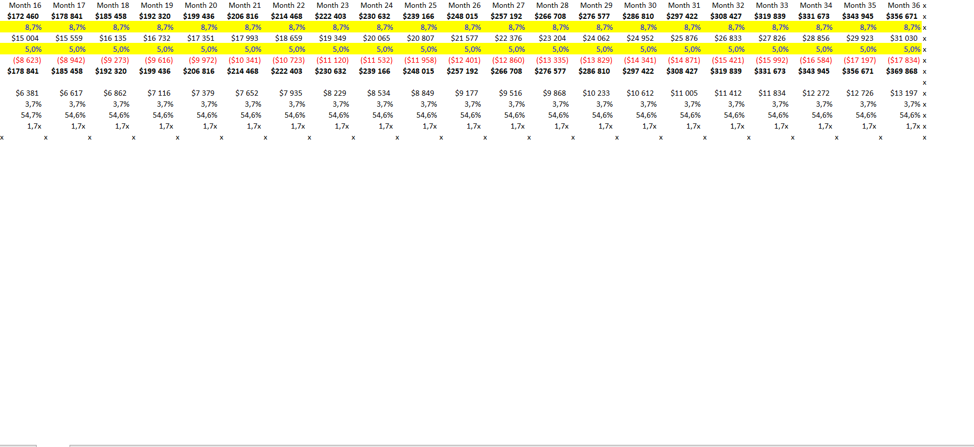Click the cell showing $7 379
This screenshot has height=447, width=974.
(203, 93)
